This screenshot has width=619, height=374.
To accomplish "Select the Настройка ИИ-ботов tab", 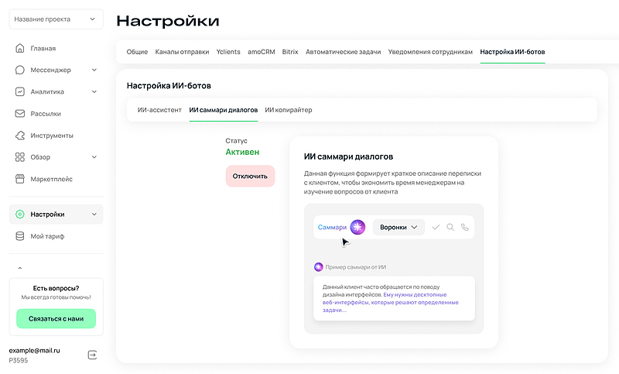I will [x=512, y=52].
